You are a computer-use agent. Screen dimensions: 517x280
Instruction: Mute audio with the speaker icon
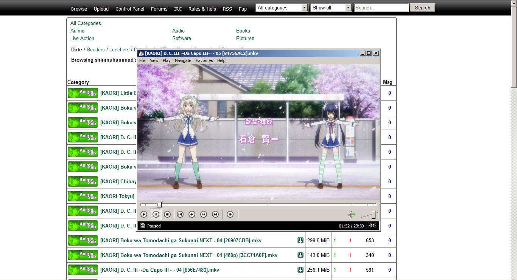[351, 214]
